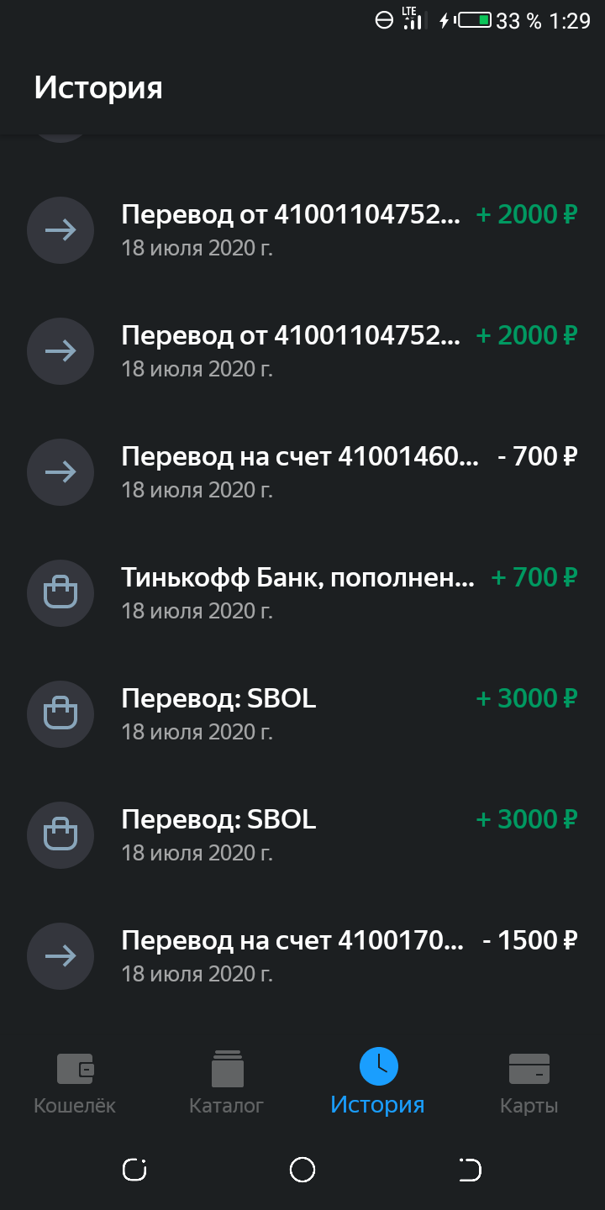Switch to the Кошелёк tab label
Screen dimensions: 605x1210
(x=75, y=1105)
